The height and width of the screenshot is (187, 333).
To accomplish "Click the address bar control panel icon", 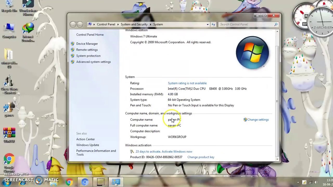I will click(x=90, y=24).
